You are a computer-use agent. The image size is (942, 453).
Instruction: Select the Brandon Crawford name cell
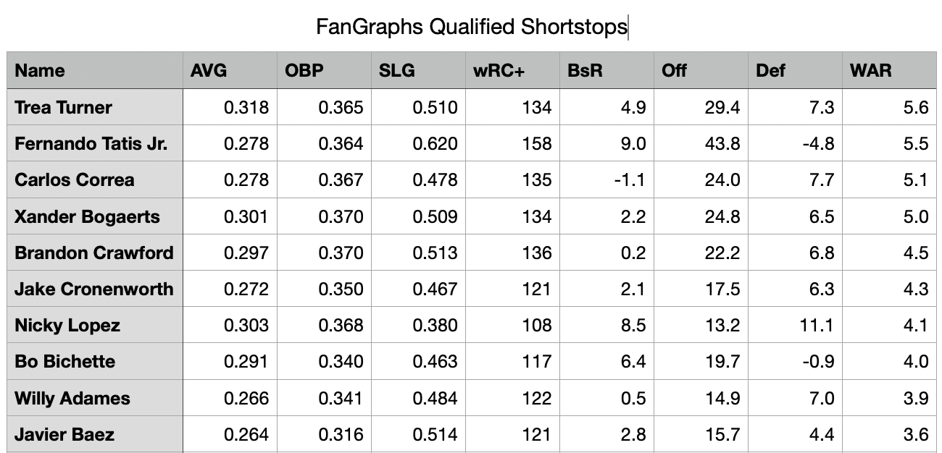pyautogui.click(x=94, y=253)
